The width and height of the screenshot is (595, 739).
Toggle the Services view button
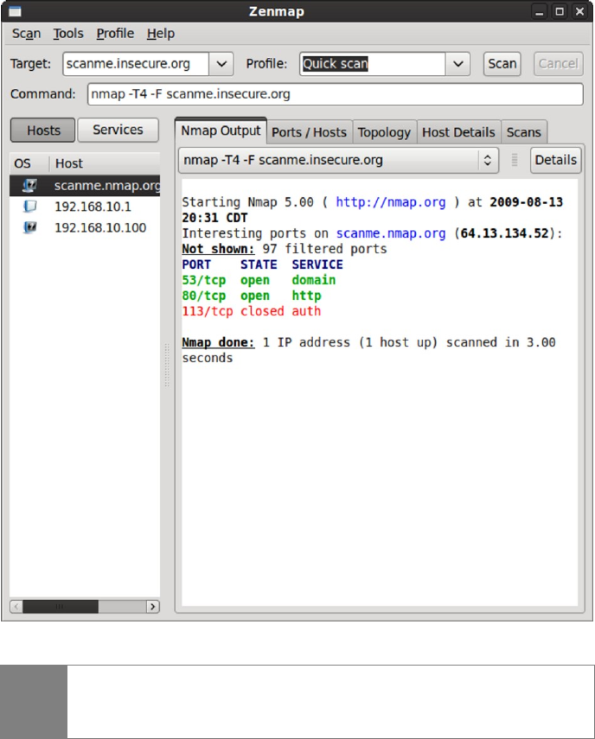[x=118, y=130]
